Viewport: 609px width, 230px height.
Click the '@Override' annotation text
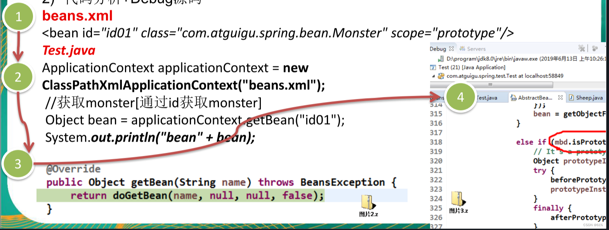pyautogui.click(x=73, y=169)
